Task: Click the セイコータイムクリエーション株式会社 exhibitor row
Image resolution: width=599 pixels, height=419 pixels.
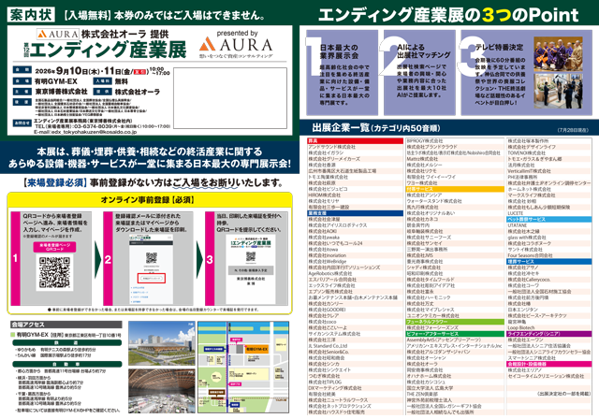Action: pos(548,376)
